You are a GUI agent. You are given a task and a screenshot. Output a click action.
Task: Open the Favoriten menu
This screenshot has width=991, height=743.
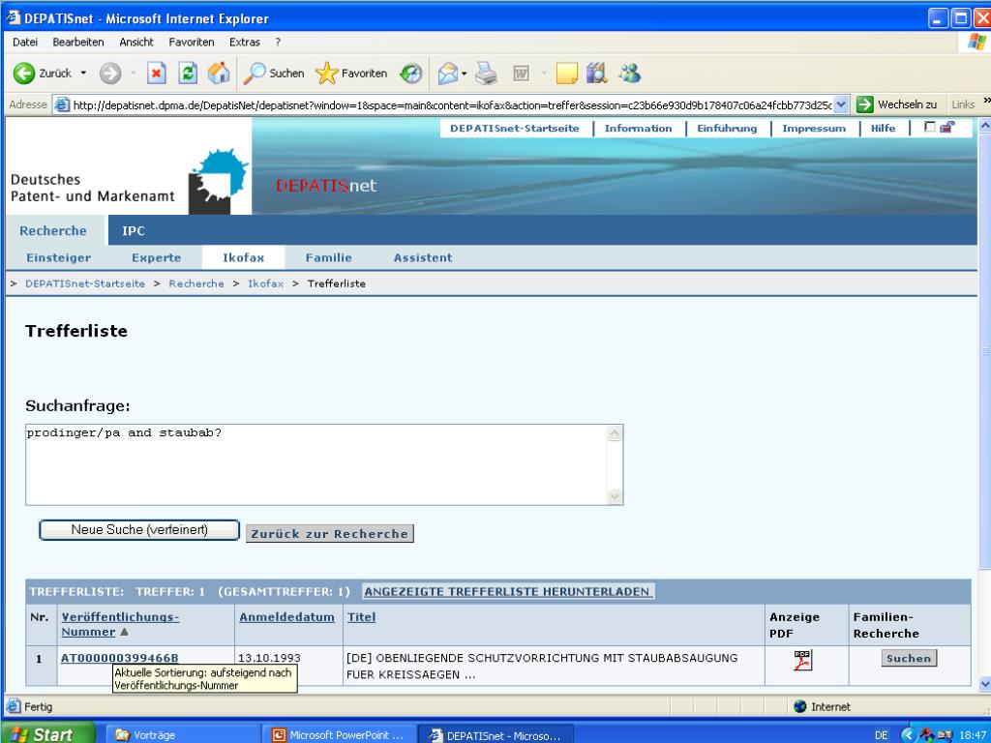point(192,43)
